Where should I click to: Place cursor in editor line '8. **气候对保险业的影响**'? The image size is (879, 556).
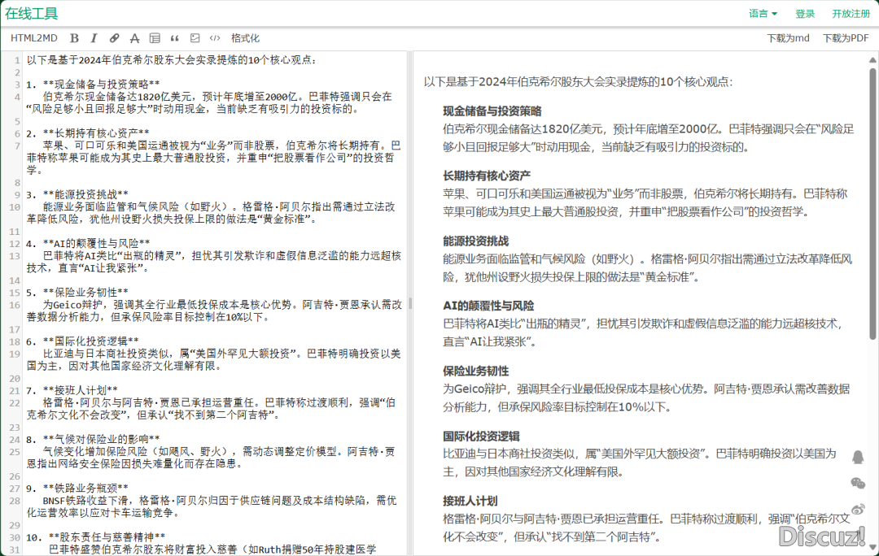[x=93, y=439]
